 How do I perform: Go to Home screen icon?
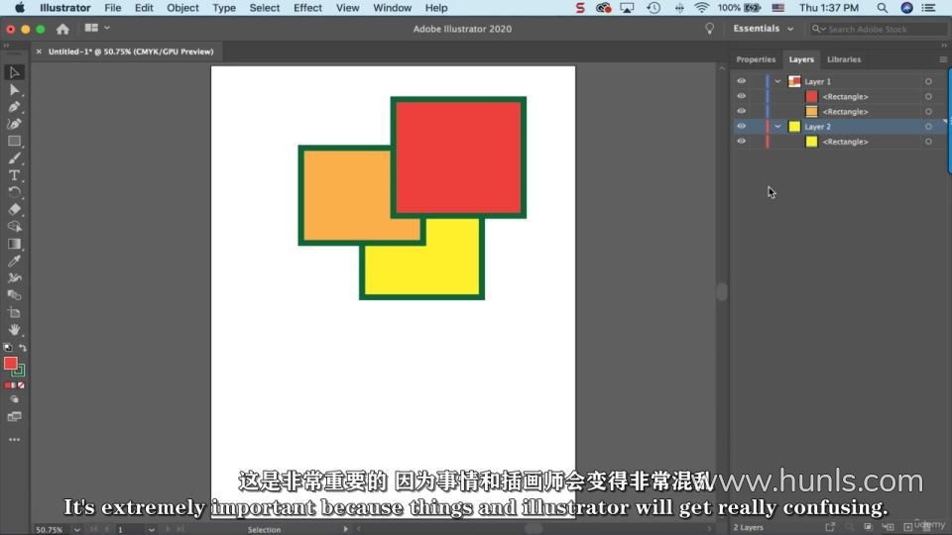click(62, 29)
